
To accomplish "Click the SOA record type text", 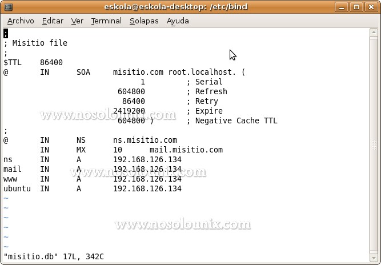I will [83, 72].
